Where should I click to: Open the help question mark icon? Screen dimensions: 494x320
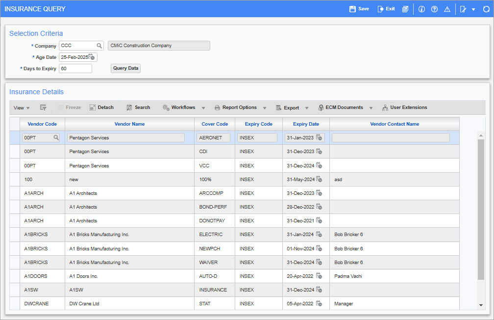pyautogui.click(x=434, y=9)
